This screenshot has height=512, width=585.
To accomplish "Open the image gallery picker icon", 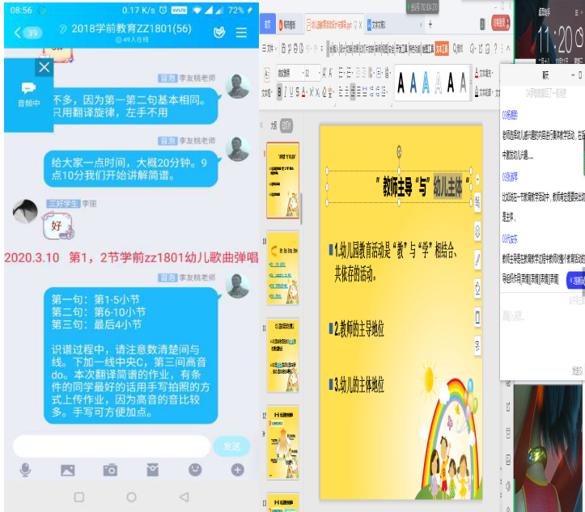I will click(x=67, y=469).
